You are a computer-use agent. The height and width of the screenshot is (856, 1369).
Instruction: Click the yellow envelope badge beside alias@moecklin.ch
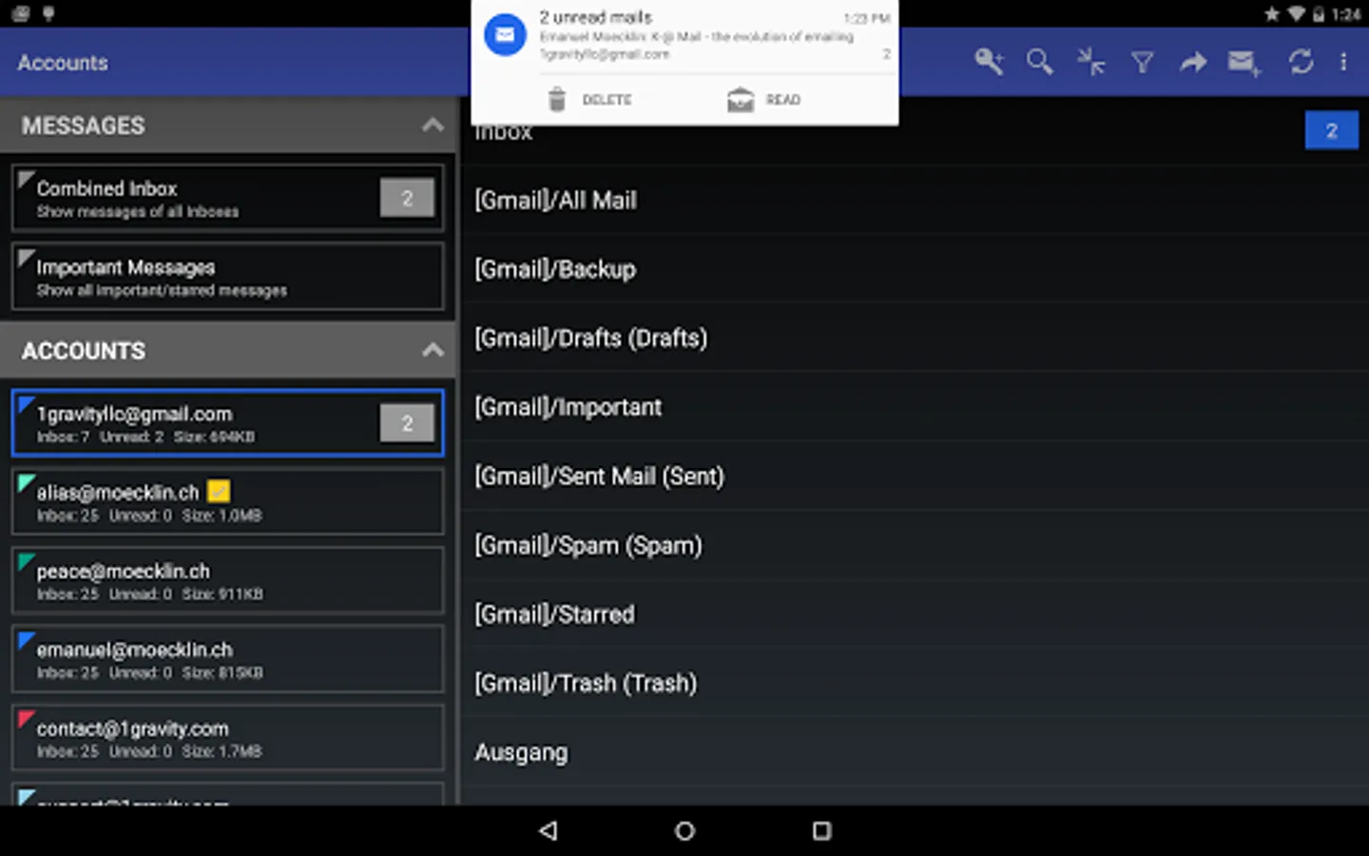(219, 492)
